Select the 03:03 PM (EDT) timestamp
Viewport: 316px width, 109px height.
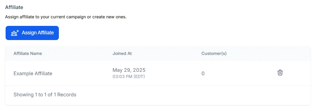[129, 77]
